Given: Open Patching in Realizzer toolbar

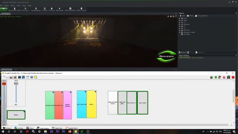Looking at the screenshot, I should tap(52, 9).
